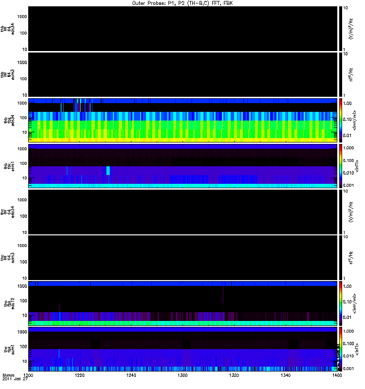This screenshot has height=389, width=365.
Task: Select the thb fff 64 edc34 spectrogram panel
Action: (x=182, y=29)
